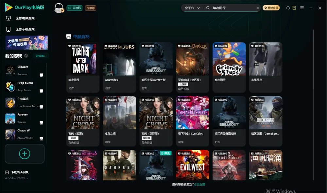This screenshot has height=193, width=327.
Task: Clear the search field with the x icon
Action: pyautogui.click(x=258, y=8)
